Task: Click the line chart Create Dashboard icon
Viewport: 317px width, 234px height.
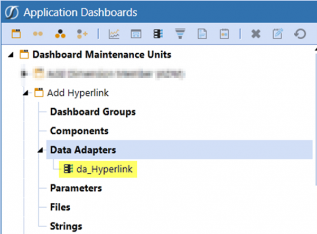Action: click(114, 34)
